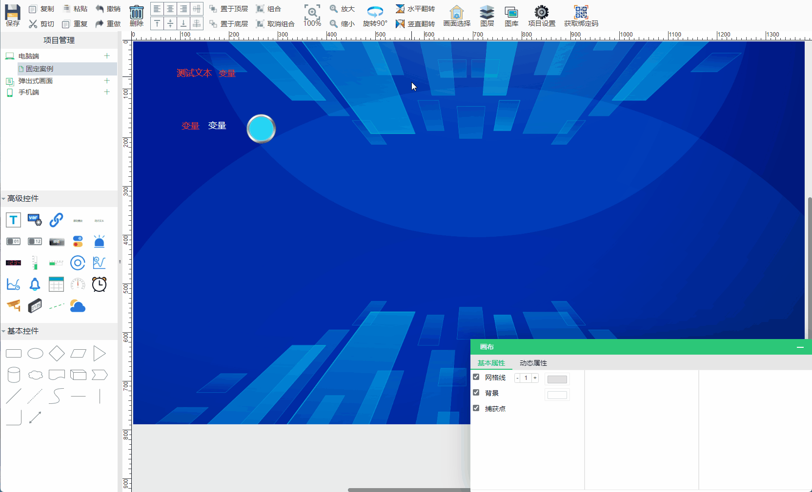This screenshot has width=812, height=492.
Task: Click 竖直翻转 vertical flip
Action: (x=415, y=24)
